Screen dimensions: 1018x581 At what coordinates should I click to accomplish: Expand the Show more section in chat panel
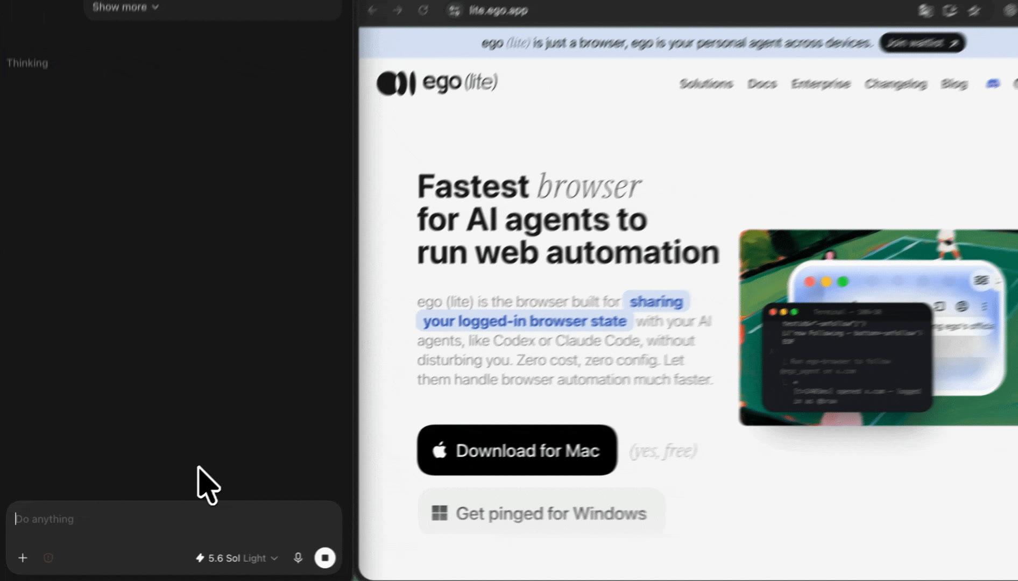[125, 7]
